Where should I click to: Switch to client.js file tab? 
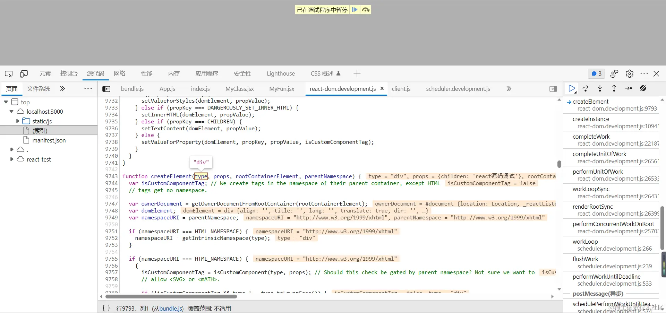(x=401, y=89)
